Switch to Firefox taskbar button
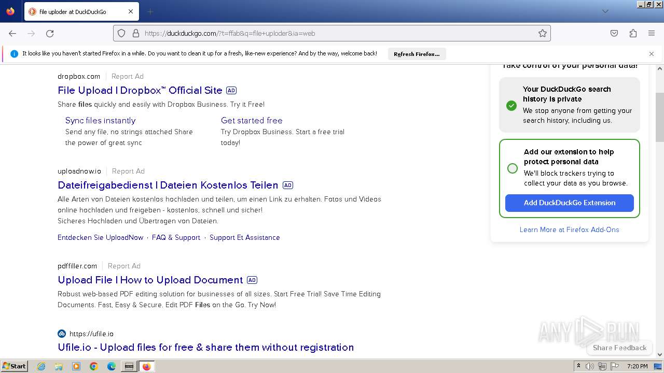Viewport: 664px width, 373px height. pos(146,366)
